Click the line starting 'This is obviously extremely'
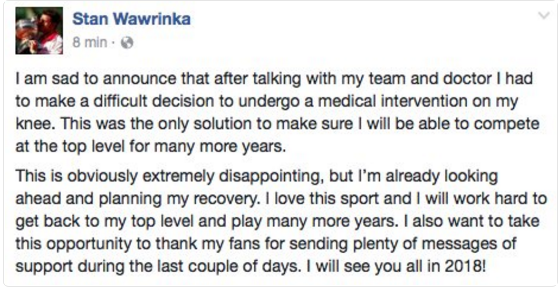The width and height of the screenshot is (558, 287). (257, 176)
